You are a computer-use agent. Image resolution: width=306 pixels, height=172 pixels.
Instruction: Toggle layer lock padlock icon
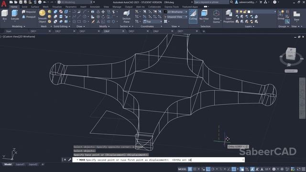[245, 11]
